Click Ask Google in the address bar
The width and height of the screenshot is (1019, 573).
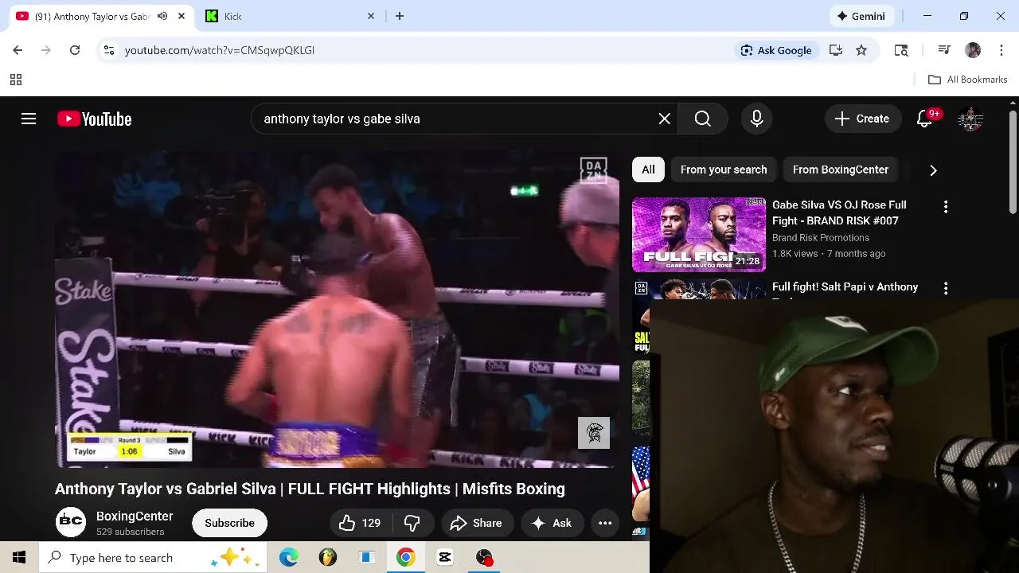776,50
